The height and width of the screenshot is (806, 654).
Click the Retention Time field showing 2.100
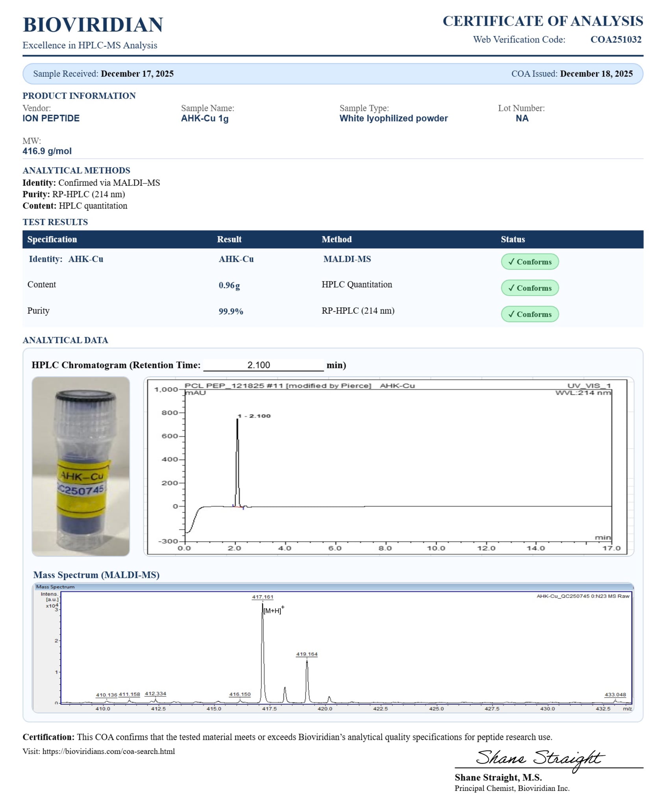tap(263, 365)
